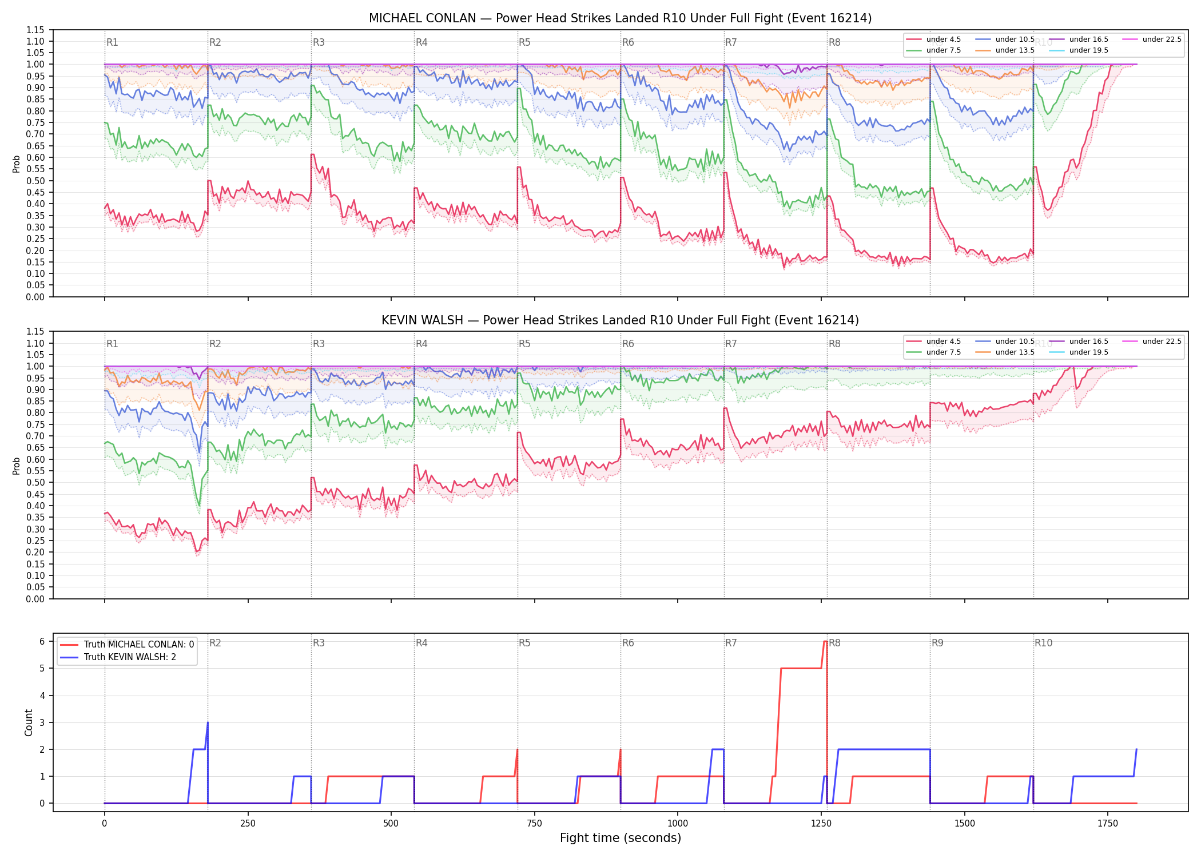The image size is (1201, 858).
Task: Click the 'Count' y-axis label
Action: tap(29, 722)
